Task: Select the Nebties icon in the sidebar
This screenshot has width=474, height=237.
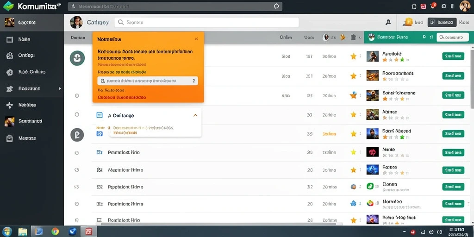Action: click(10, 105)
